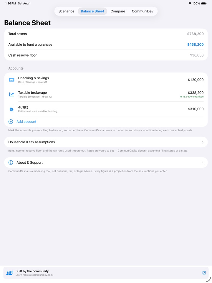Click the info icon next to About & Support
The height and width of the screenshot is (283, 212).
(11, 162)
